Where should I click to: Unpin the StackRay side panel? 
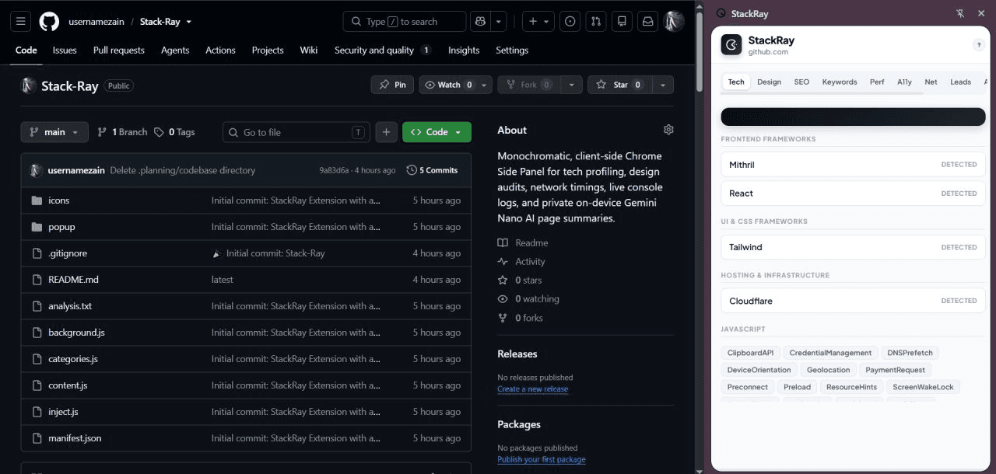pyautogui.click(x=960, y=13)
